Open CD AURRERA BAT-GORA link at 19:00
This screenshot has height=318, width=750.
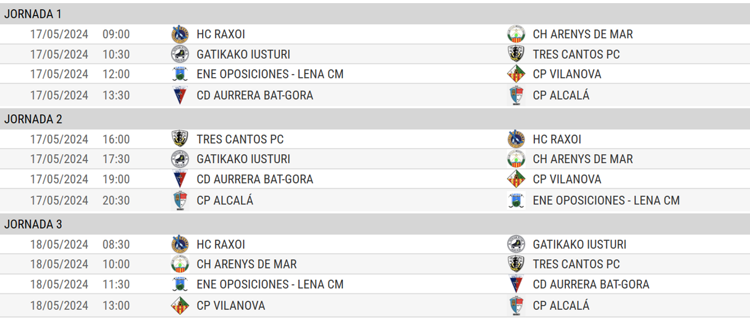255,179
